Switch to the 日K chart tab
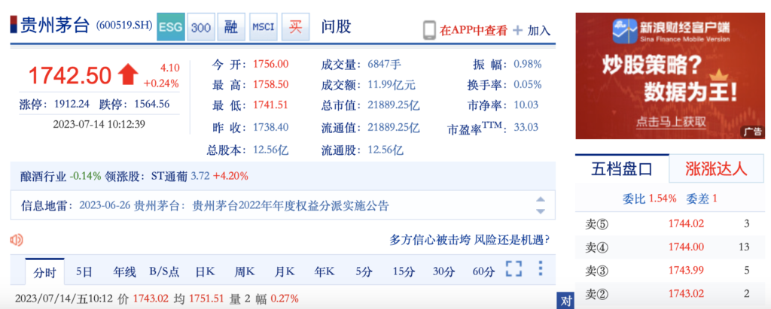 coord(205,271)
